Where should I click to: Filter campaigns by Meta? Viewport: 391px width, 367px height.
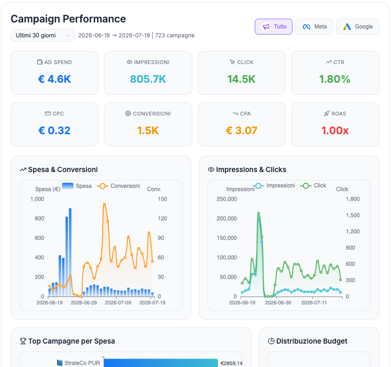(314, 27)
